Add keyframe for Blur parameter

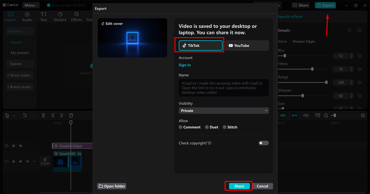click(x=360, y=56)
